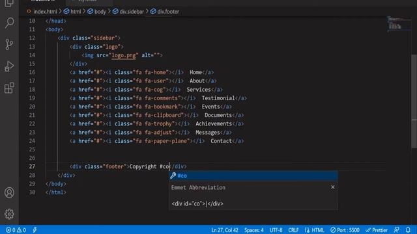Image resolution: width=417 pixels, height=234 pixels.
Task: Click Testimonial text on line 19
Action: tap(218, 98)
